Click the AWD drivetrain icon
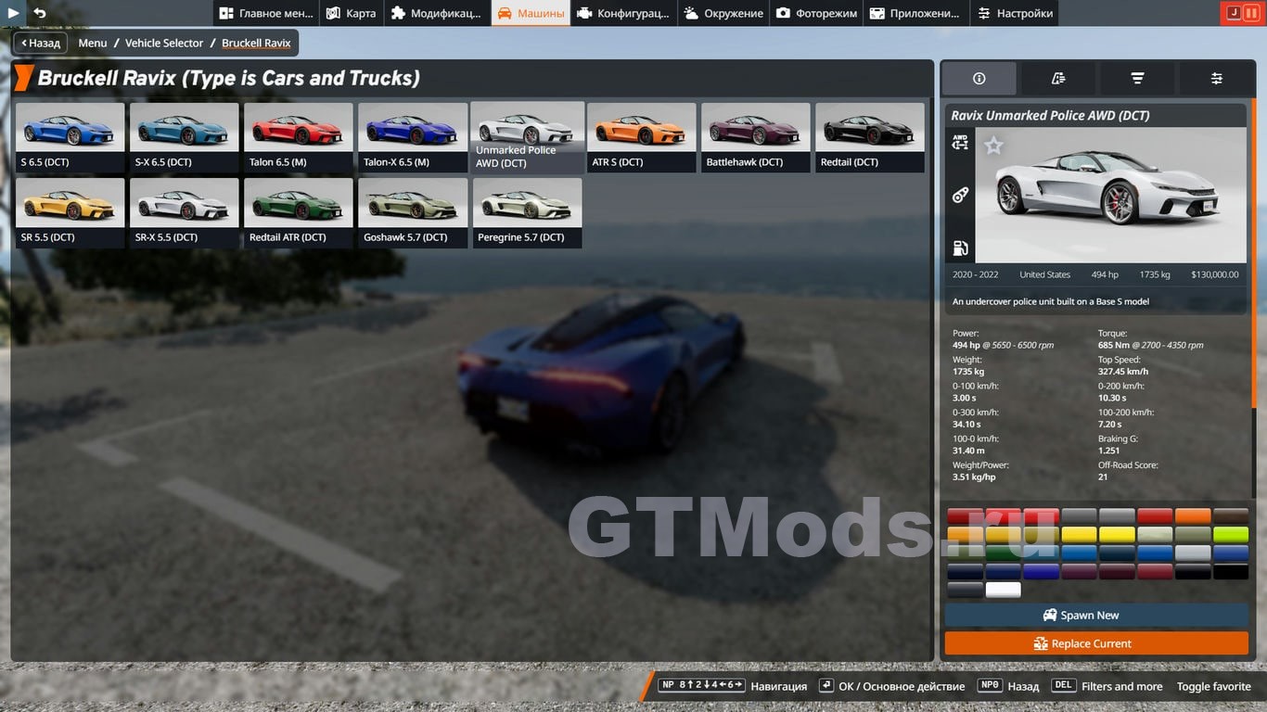Viewport: 1267px width, 712px height. [x=960, y=142]
